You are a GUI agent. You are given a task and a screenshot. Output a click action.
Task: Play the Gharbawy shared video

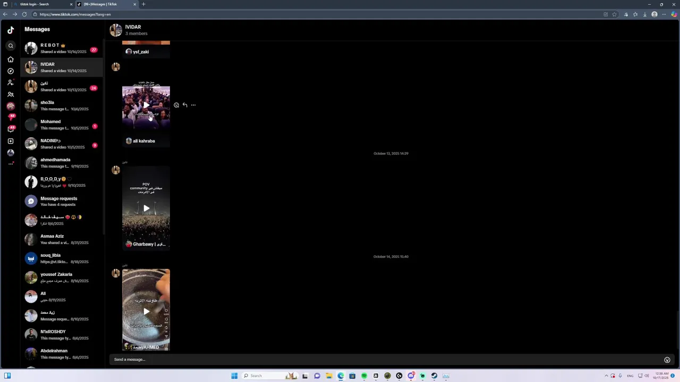coord(146,208)
